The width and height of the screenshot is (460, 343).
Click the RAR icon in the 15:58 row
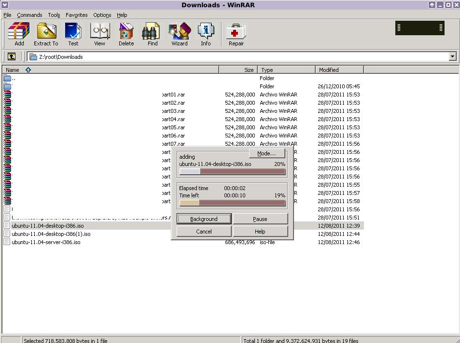click(7, 201)
